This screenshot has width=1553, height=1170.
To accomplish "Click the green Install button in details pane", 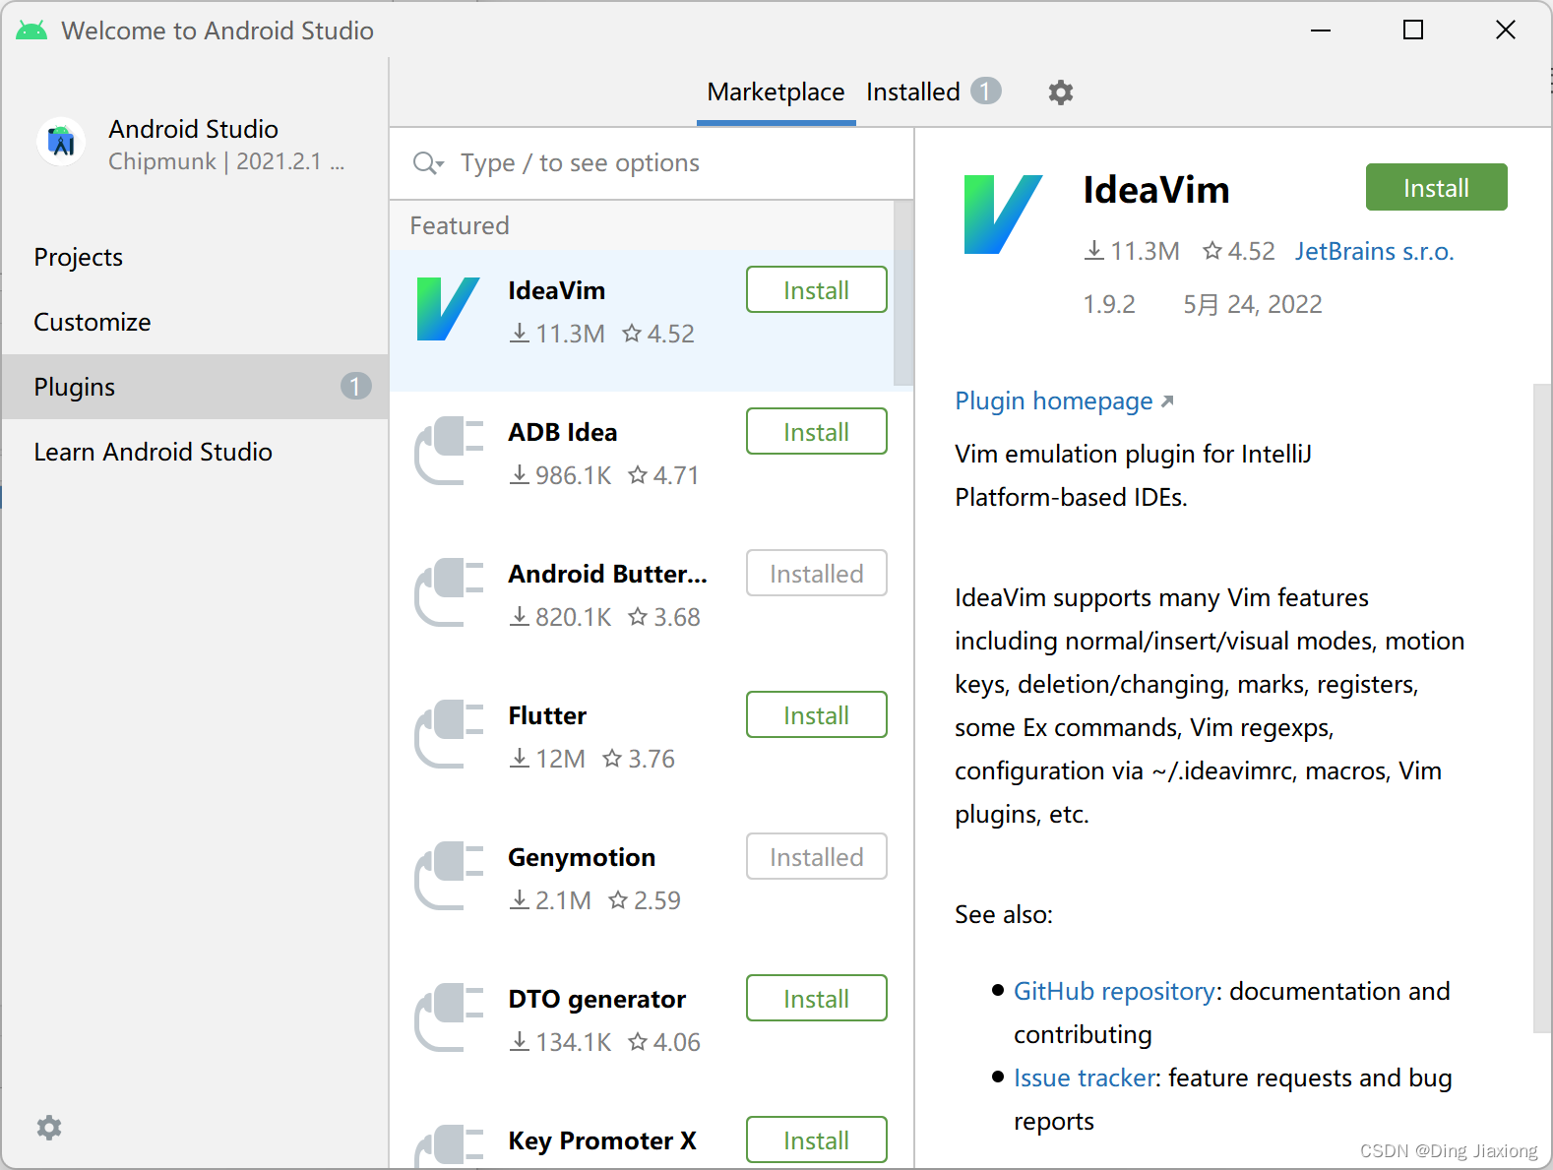I will [x=1436, y=187].
